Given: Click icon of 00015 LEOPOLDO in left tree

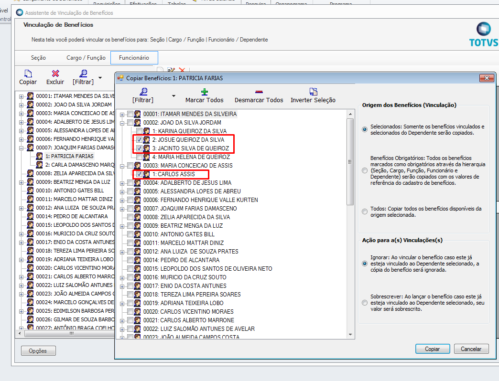Looking at the screenshot, I should click(30, 225).
